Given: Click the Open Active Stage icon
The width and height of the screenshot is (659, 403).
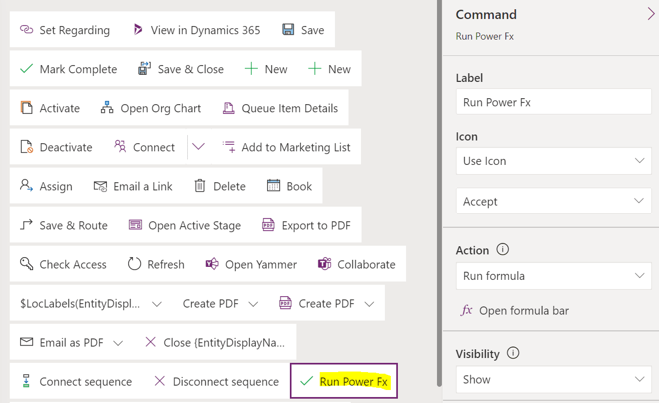Looking at the screenshot, I should coord(135,225).
